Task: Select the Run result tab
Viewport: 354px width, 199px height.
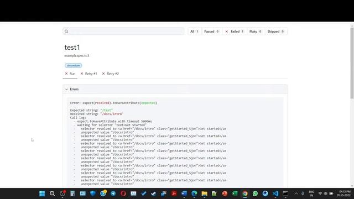Action: tap(70, 74)
